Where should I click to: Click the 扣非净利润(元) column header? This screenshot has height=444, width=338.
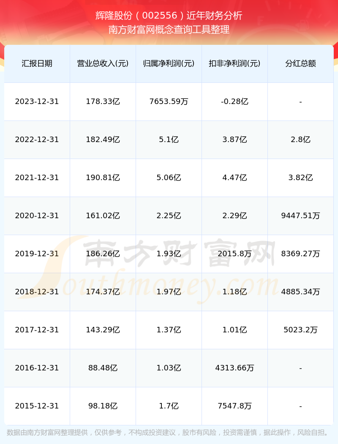pos(235,63)
